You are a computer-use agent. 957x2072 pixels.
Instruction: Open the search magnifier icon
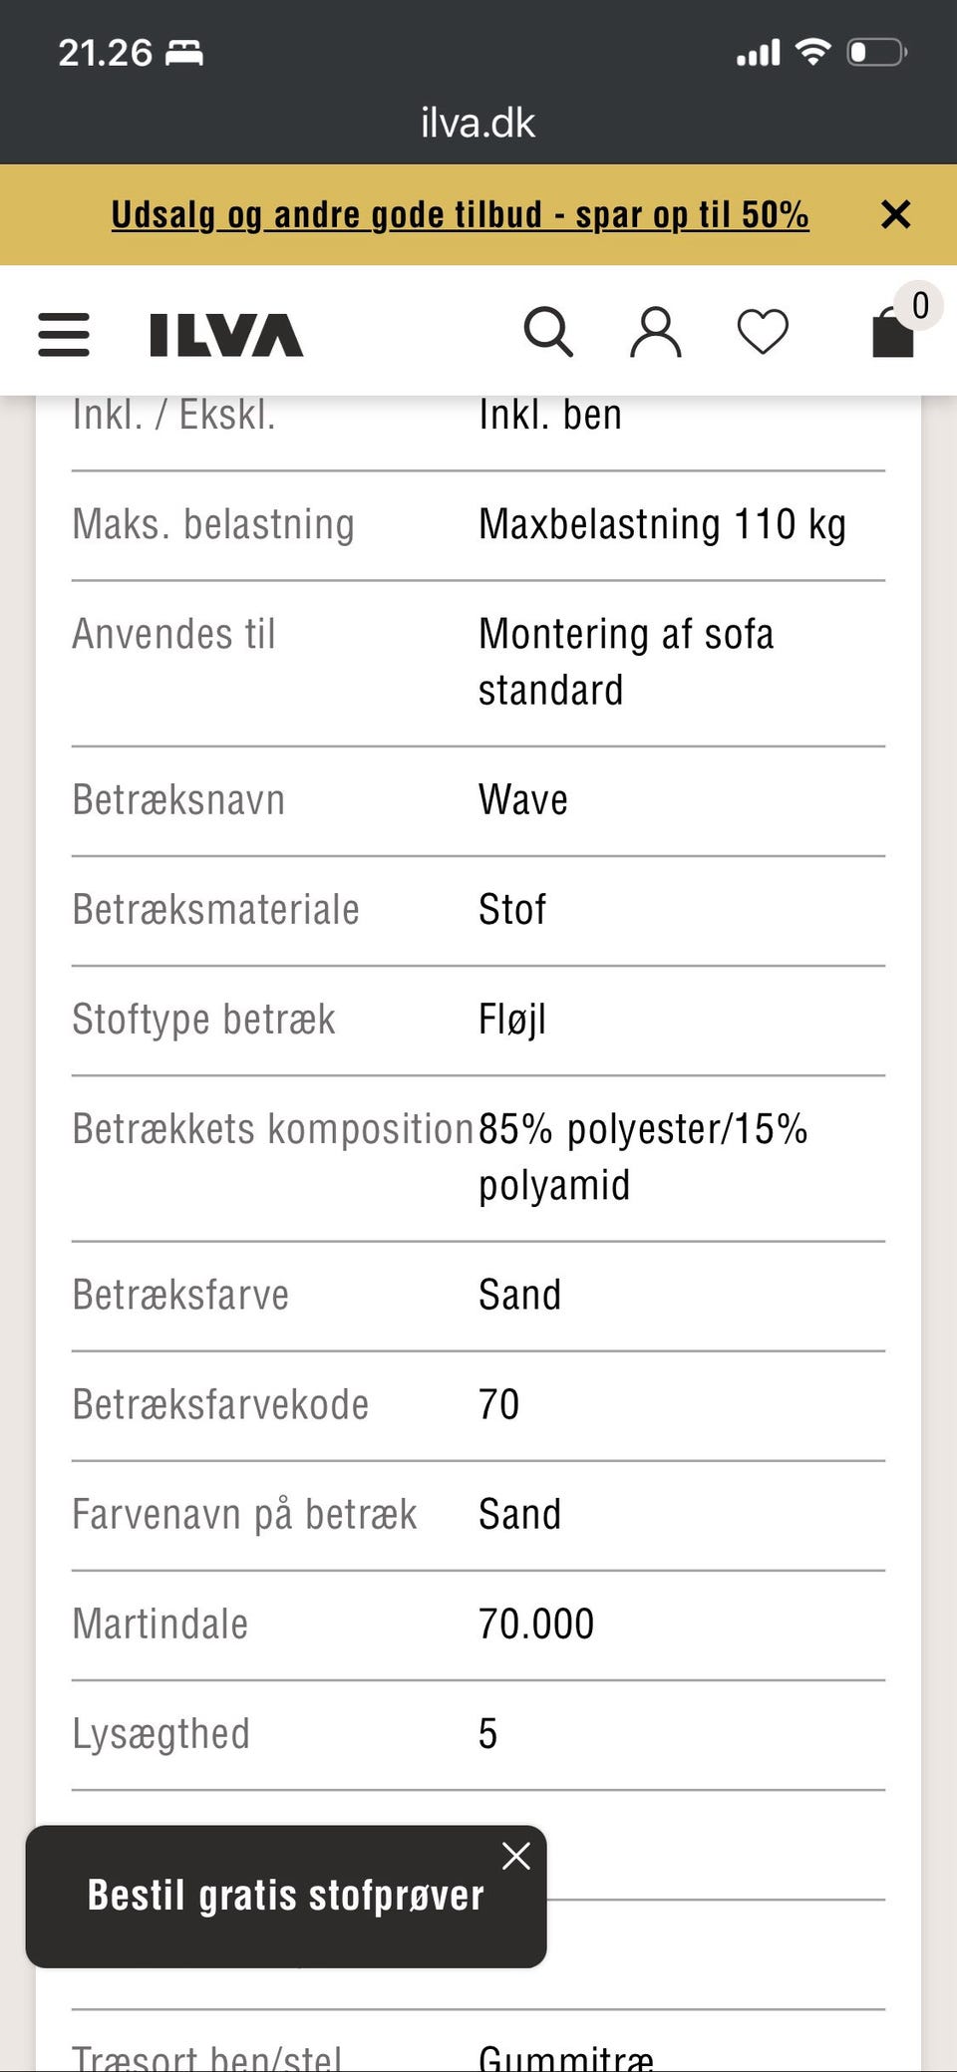tap(548, 332)
